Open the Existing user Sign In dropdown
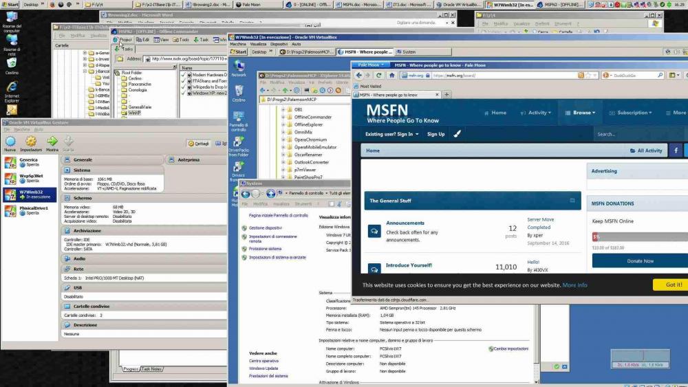 392,134
